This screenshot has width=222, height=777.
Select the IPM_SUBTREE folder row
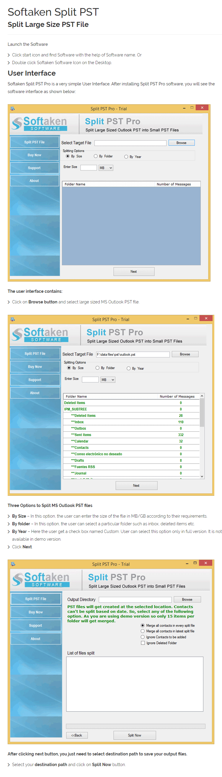coord(131,409)
